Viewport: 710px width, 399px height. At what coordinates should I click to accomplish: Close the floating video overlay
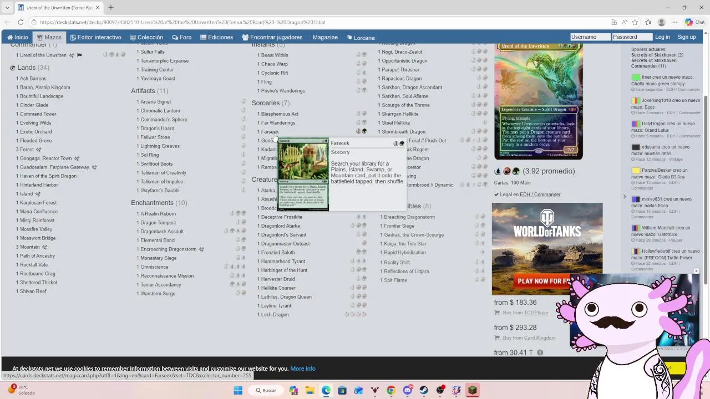pos(696,272)
